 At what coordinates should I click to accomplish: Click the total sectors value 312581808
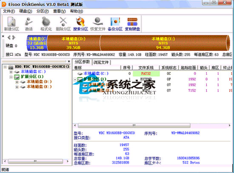tap(120, 162)
